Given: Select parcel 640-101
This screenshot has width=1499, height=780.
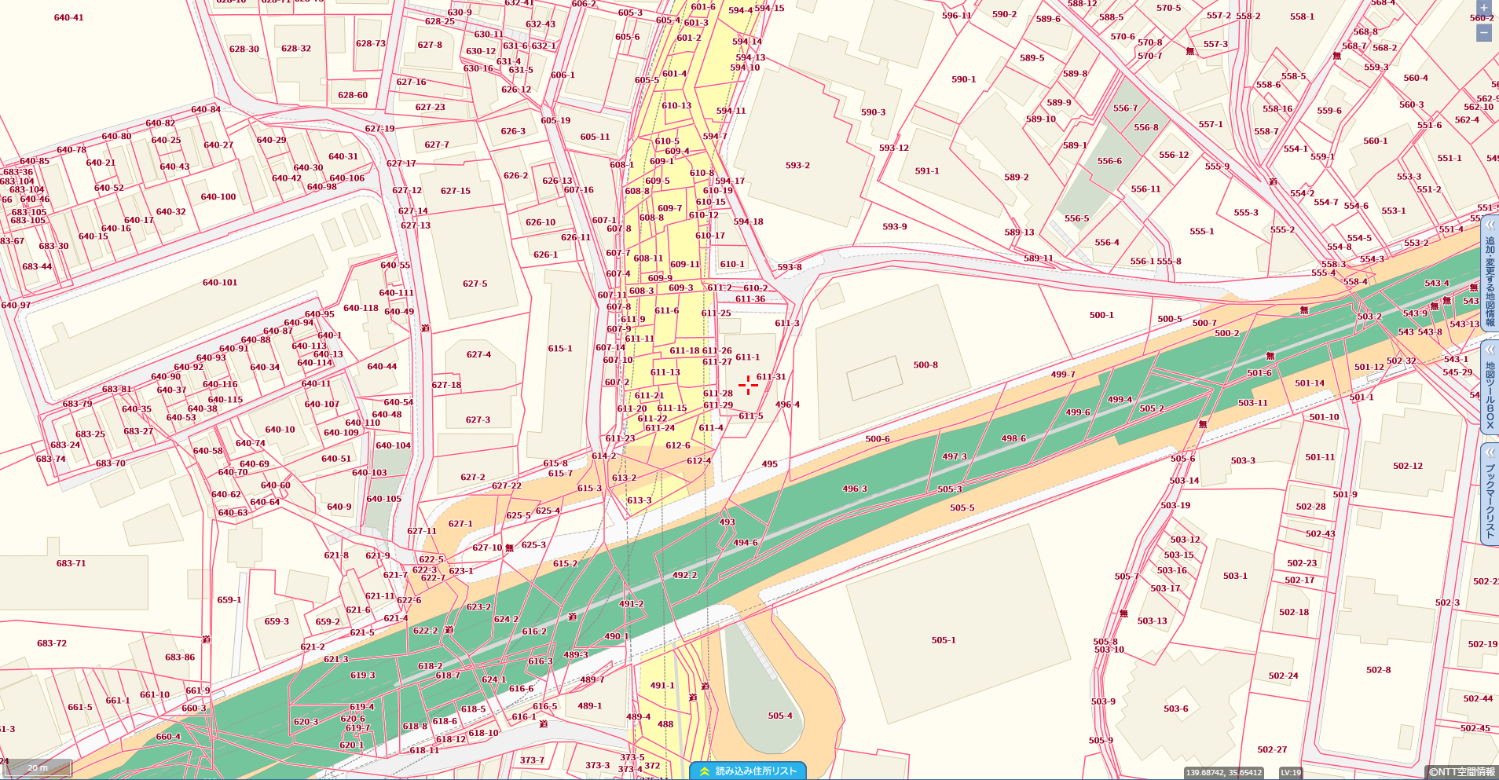Looking at the screenshot, I should (220, 283).
